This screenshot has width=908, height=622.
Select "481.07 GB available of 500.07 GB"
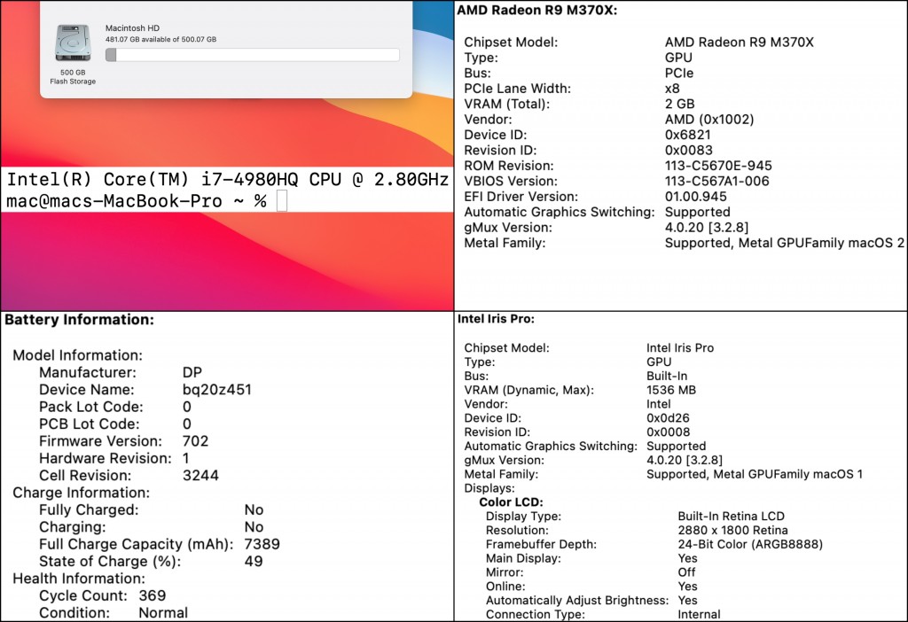[161, 39]
